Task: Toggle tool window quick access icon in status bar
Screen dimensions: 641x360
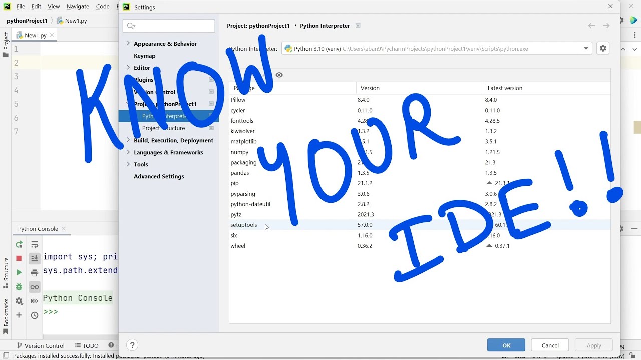Action: coord(6,356)
